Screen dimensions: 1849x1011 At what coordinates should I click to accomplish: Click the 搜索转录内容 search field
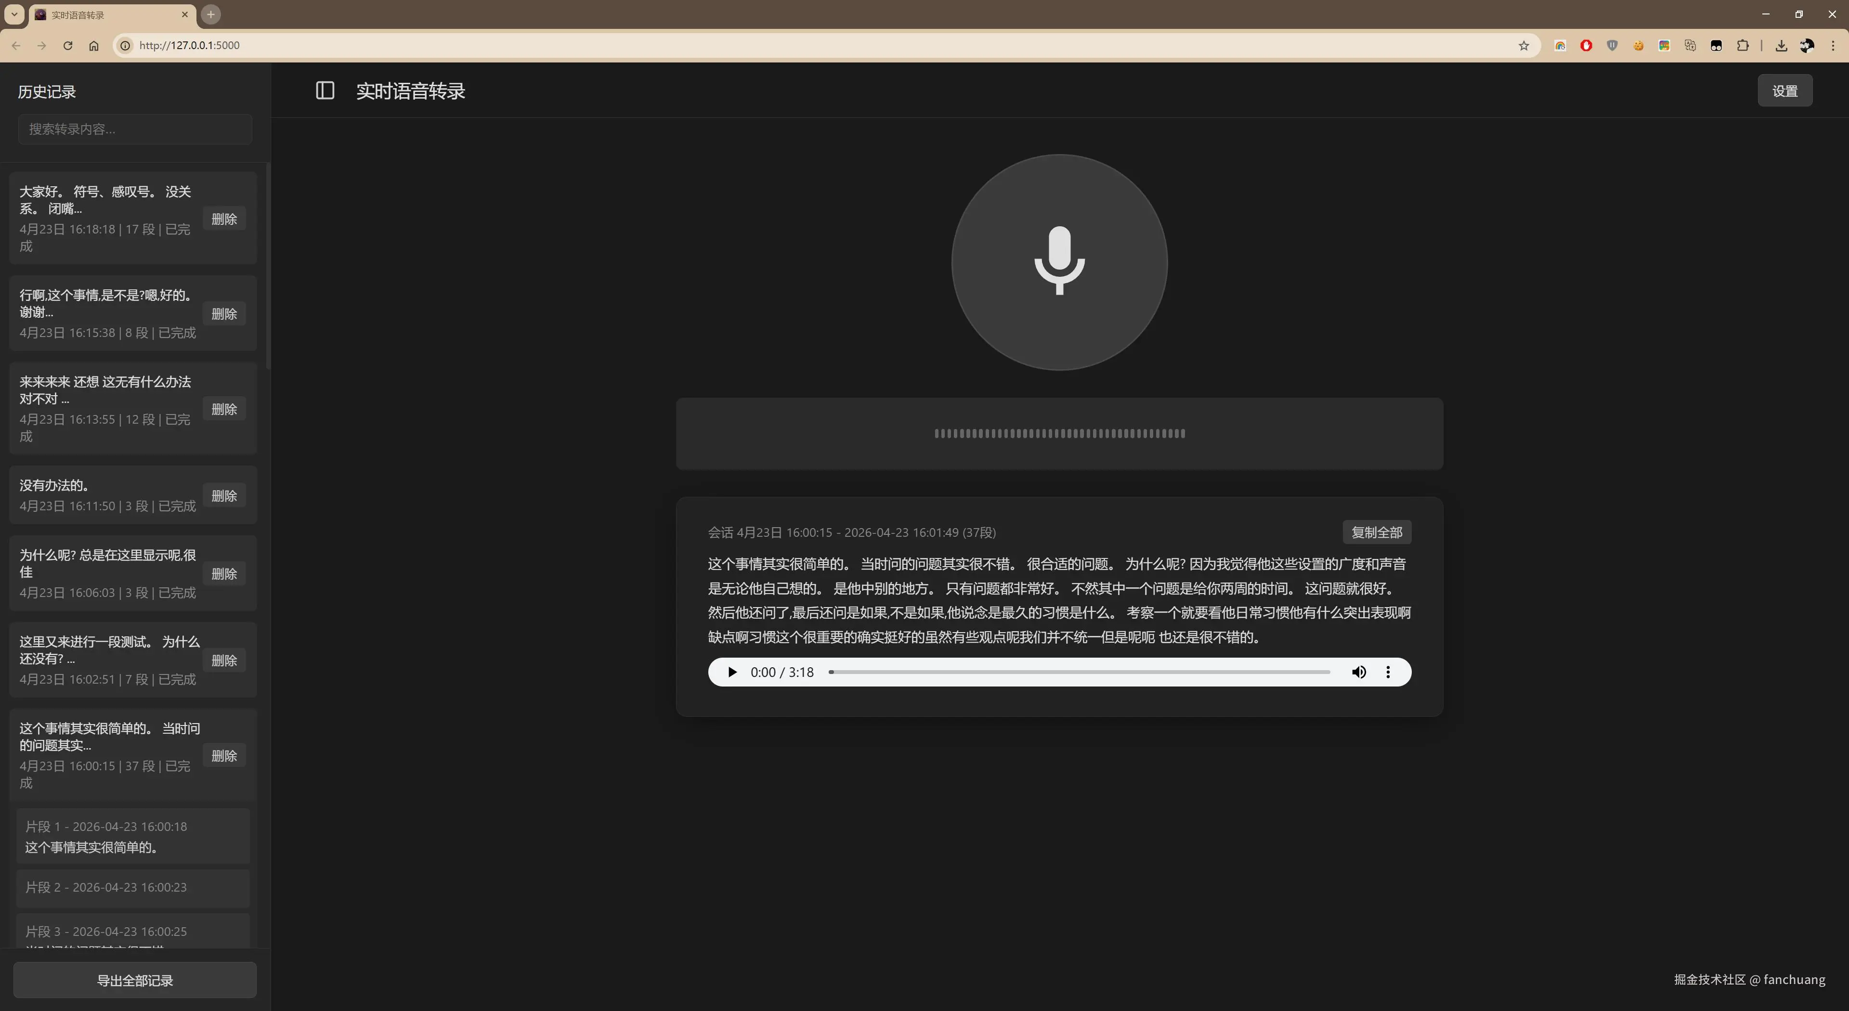coord(135,129)
